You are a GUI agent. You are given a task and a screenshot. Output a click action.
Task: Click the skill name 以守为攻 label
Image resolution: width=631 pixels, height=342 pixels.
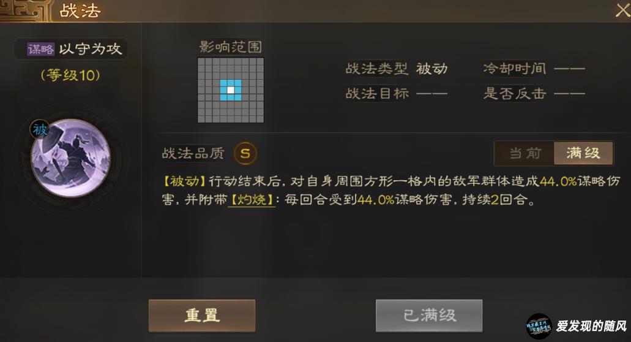91,49
